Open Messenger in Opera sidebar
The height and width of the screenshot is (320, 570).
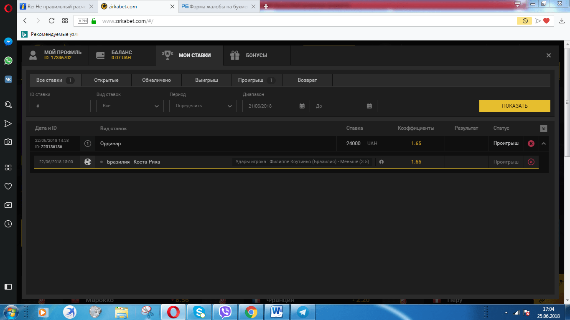[x=8, y=42]
